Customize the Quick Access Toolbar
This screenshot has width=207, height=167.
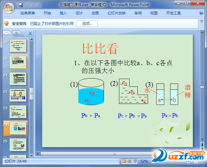[45, 5]
